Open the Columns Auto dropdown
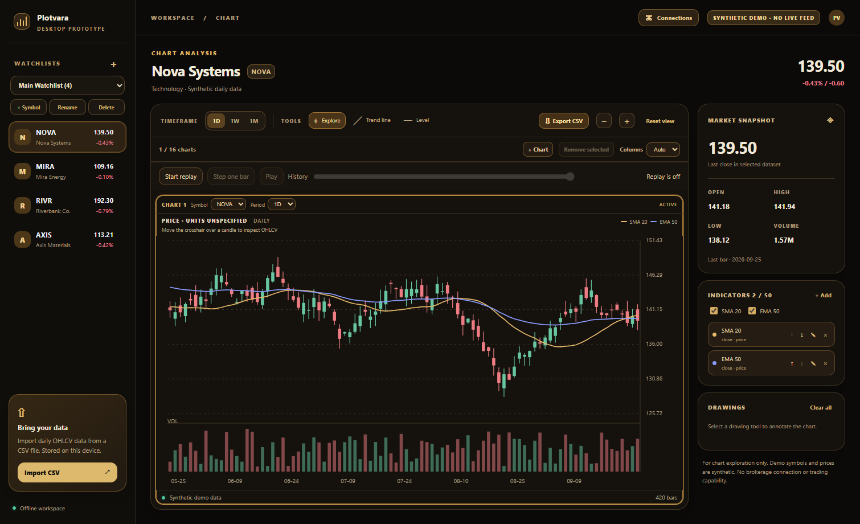The height and width of the screenshot is (524, 860). pos(663,150)
